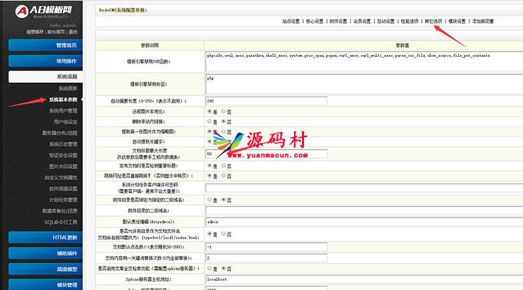The image size is (523, 290).
Task: Click the 模板引擎禁用标签 text area containing php
Action: pos(364,84)
